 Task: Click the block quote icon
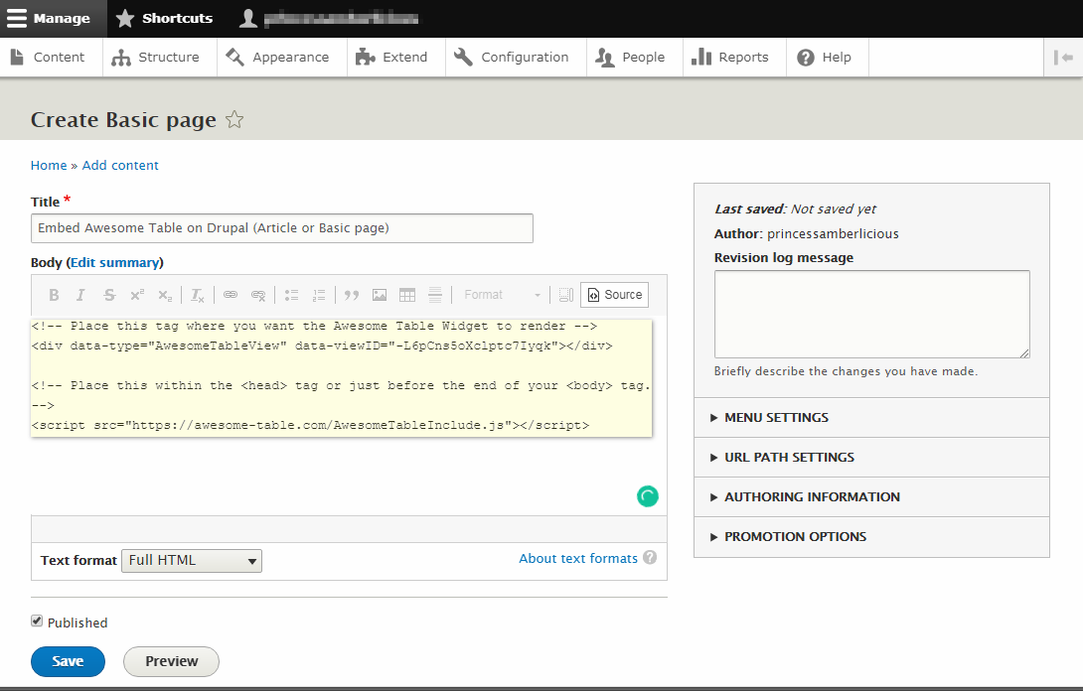pos(352,295)
